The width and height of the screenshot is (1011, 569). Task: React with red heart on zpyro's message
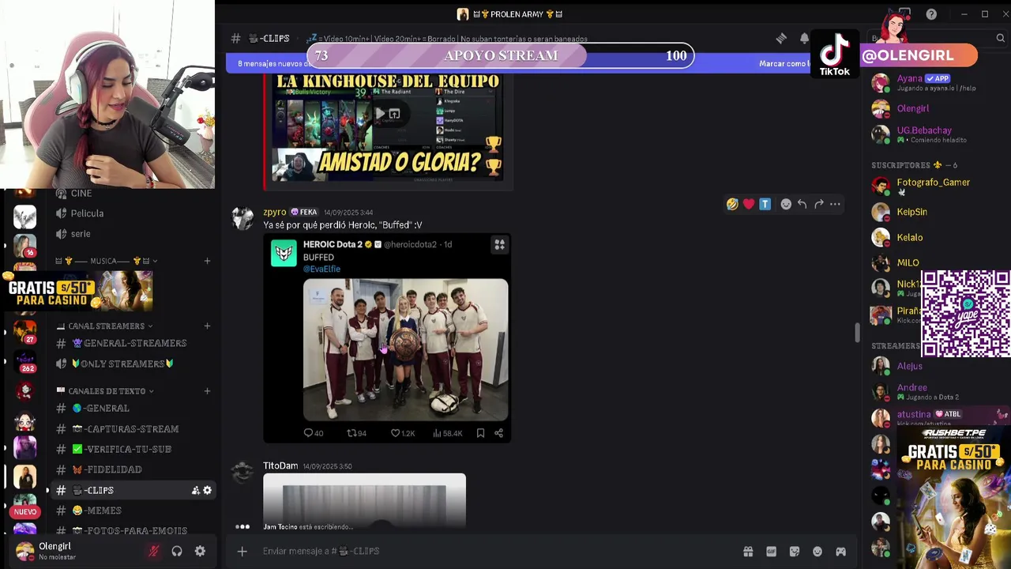click(x=749, y=204)
